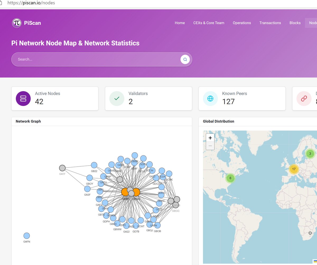Click the PiScan pi logo icon
The image size is (317, 265).
tap(17, 23)
